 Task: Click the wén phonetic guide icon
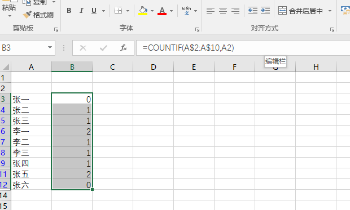click(x=187, y=11)
